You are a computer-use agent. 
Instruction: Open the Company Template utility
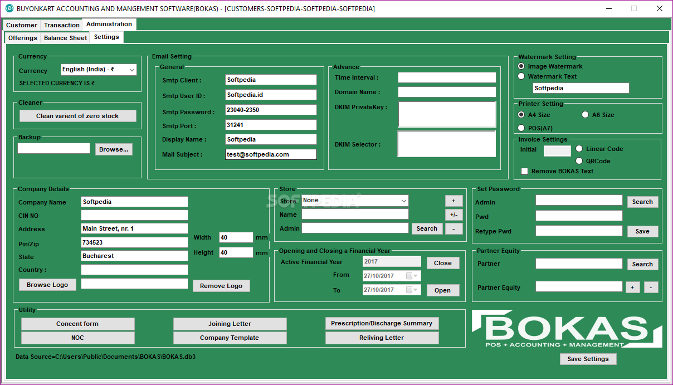[230, 338]
